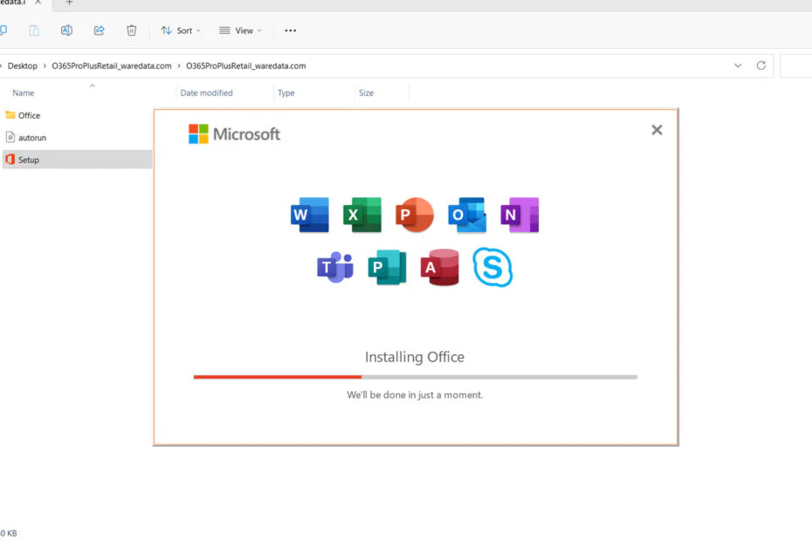Click the Publisher app icon
The image size is (812, 541).
tap(387, 267)
